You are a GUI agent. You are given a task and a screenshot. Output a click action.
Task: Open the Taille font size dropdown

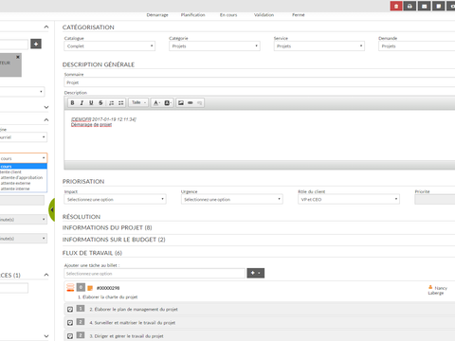pos(138,102)
